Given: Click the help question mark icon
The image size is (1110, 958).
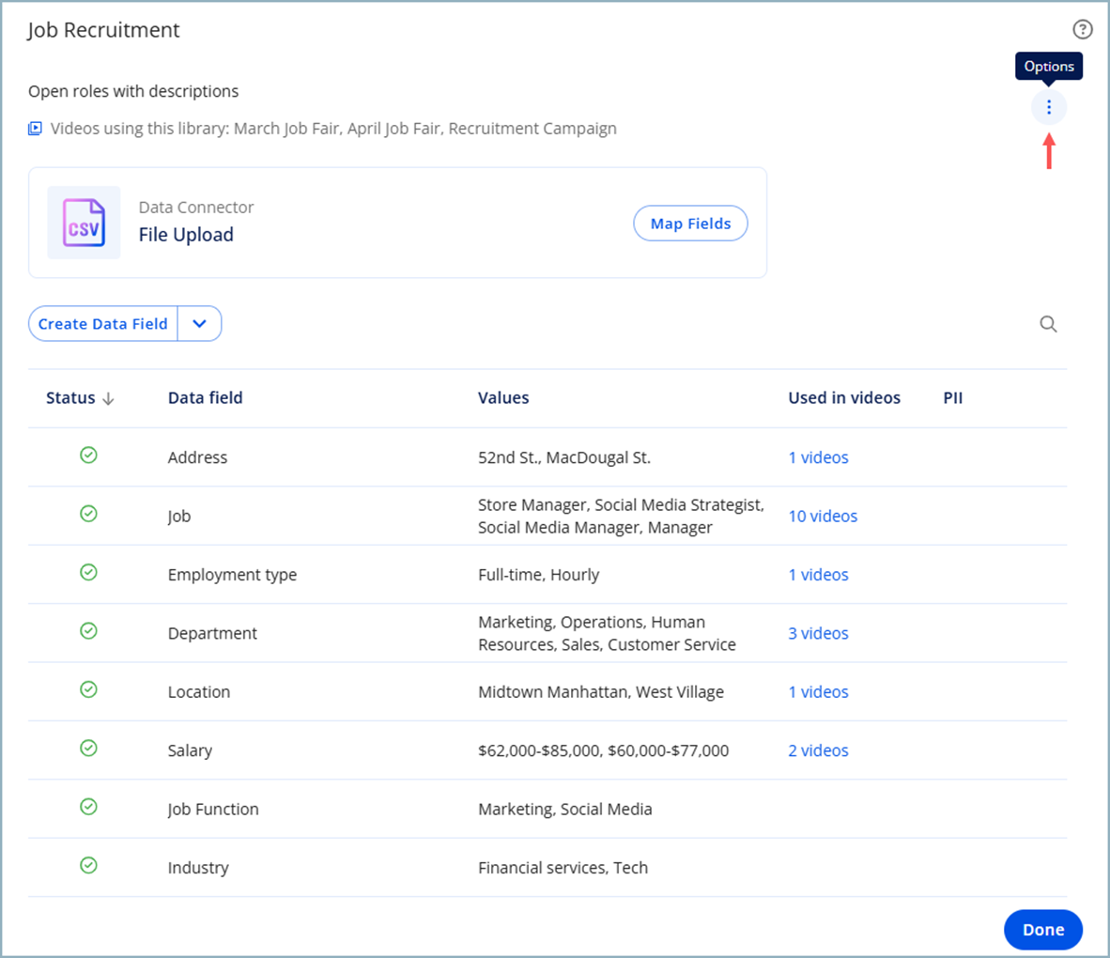Looking at the screenshot, I should pos(1082,30).
